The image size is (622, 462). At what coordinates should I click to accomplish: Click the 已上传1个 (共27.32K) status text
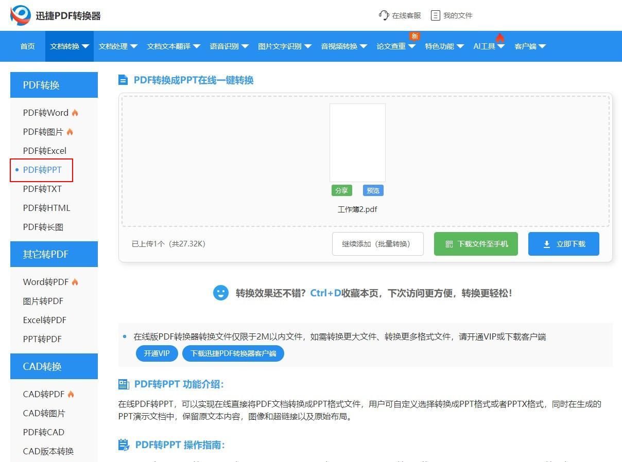click(x=168, y=244)
